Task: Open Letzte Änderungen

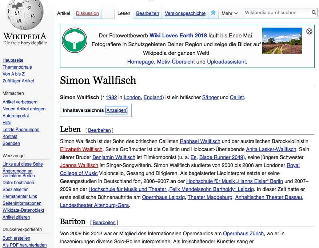Action: (21, 130)
